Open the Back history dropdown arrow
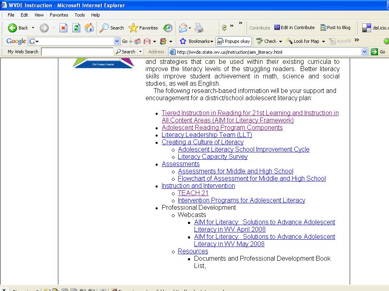 click(33, 28)
